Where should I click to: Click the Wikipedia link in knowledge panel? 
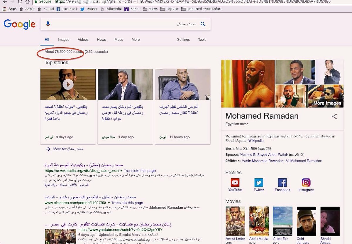(256, 141)
